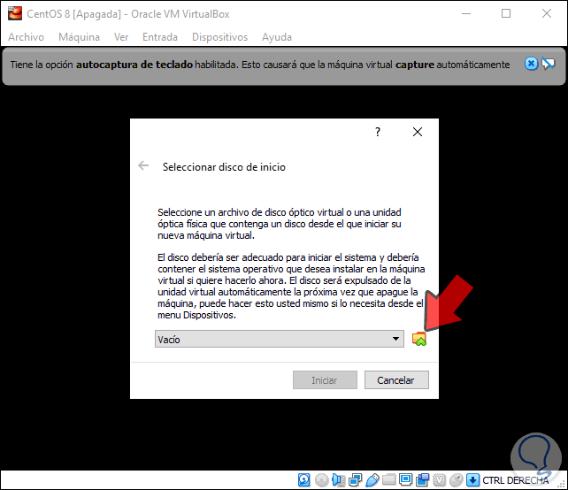568x490 pixels.
Task: Click the virtualization CPU status icon
Action: 440,480
